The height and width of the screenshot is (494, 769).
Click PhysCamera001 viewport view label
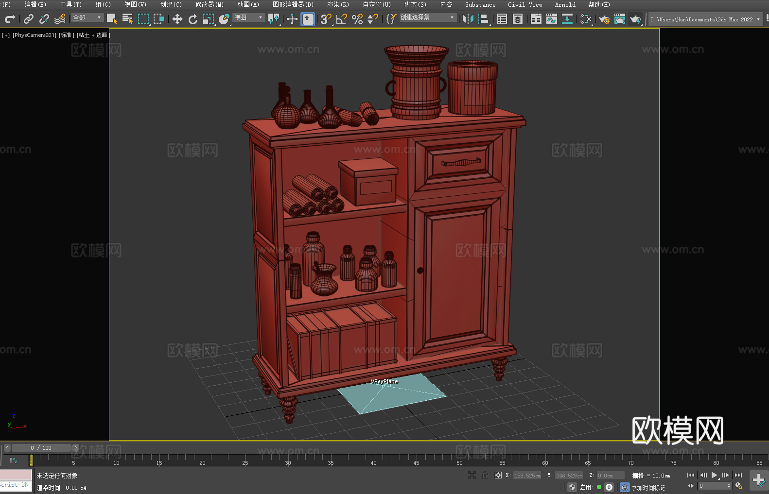click(35, 35)
